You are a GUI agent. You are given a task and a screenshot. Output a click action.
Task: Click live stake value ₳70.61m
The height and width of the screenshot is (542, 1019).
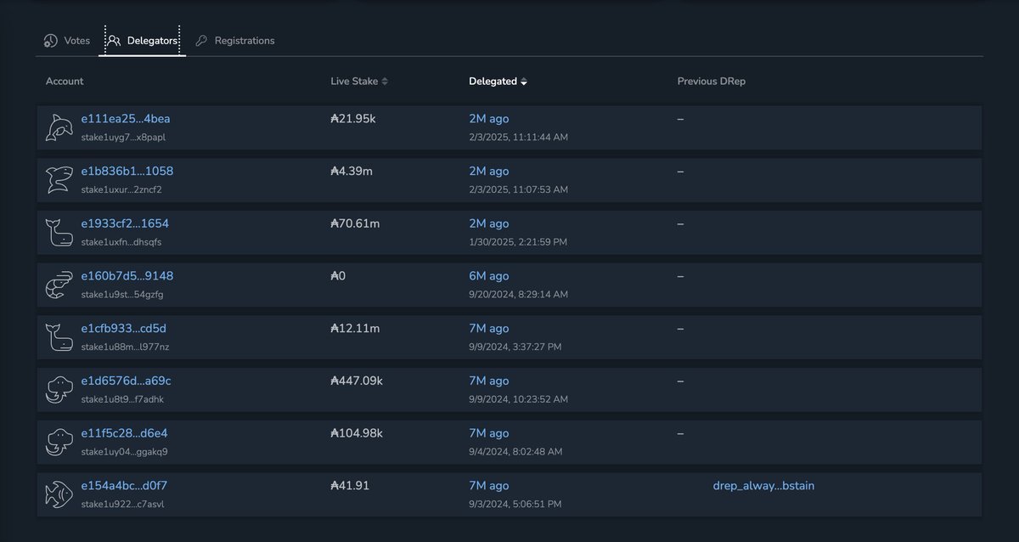[355, 224]
